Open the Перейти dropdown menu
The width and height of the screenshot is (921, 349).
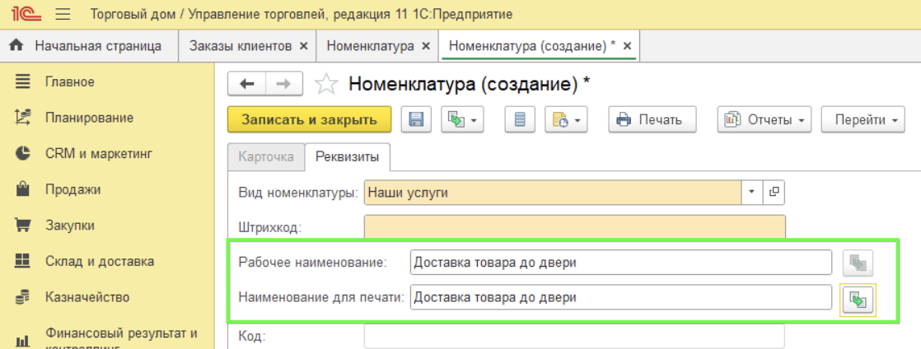click(x=863, y=119)
